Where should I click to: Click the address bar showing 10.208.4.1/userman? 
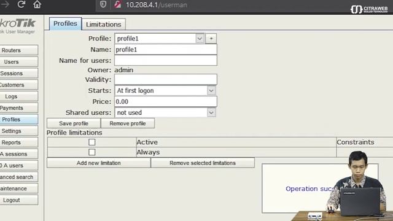point(156,5)
